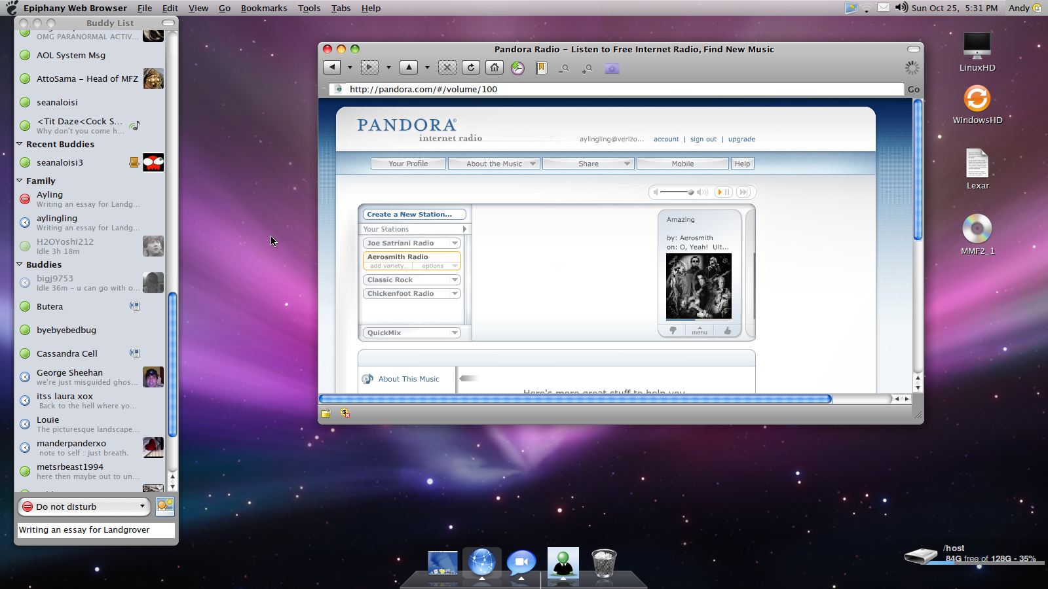This screenshot has width=1048, height=589.
Task: Click video chat bubble icon in Dock
Action: (521, 563)
